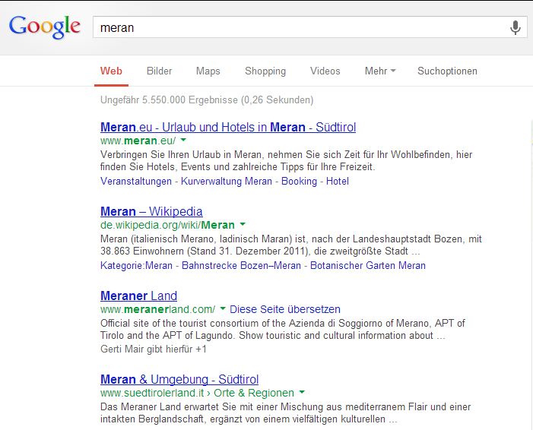Click www.suedtirolerland.it › Orte & Regionen URL

[197, 393]
